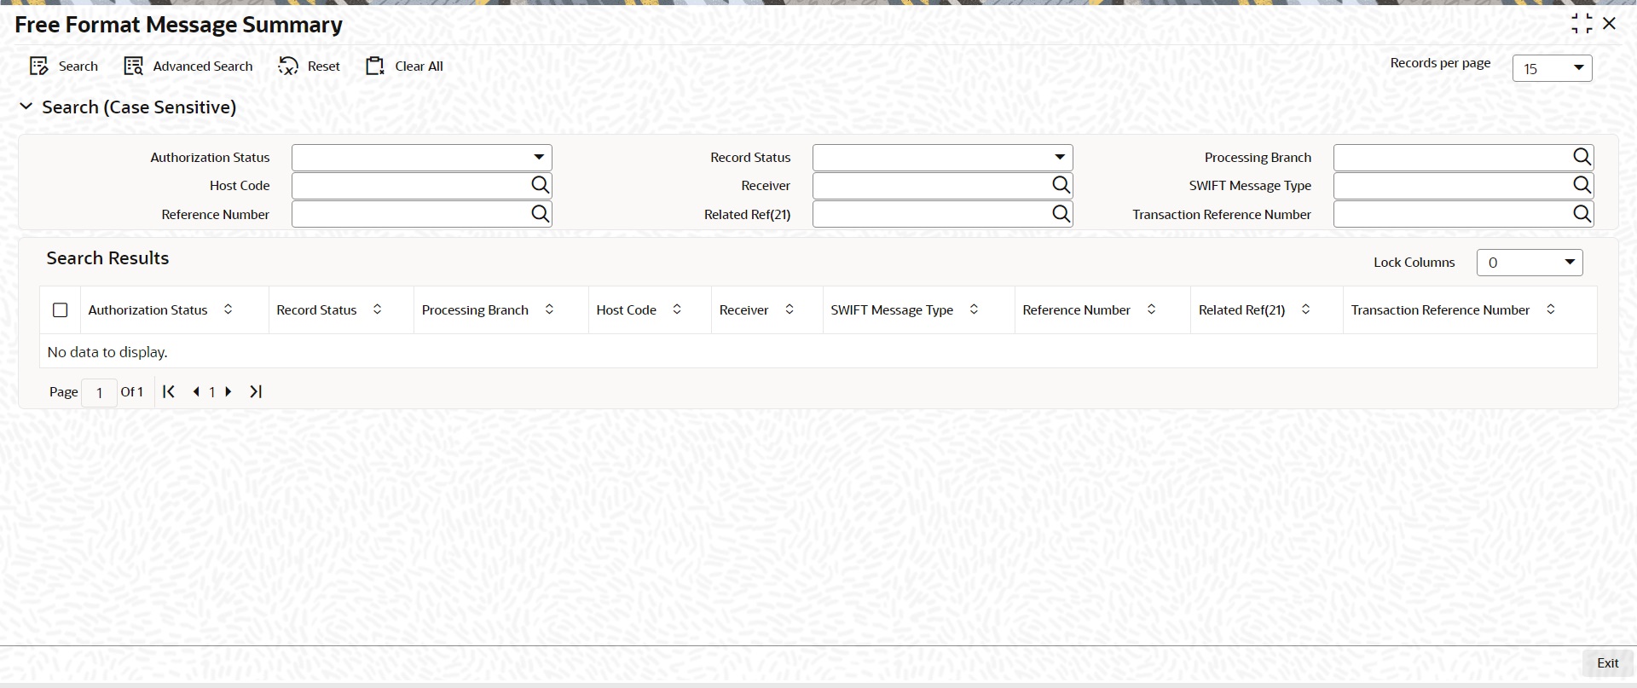Click Clear All
This screenshot has height=688, width=1637.
pos(404,66)
